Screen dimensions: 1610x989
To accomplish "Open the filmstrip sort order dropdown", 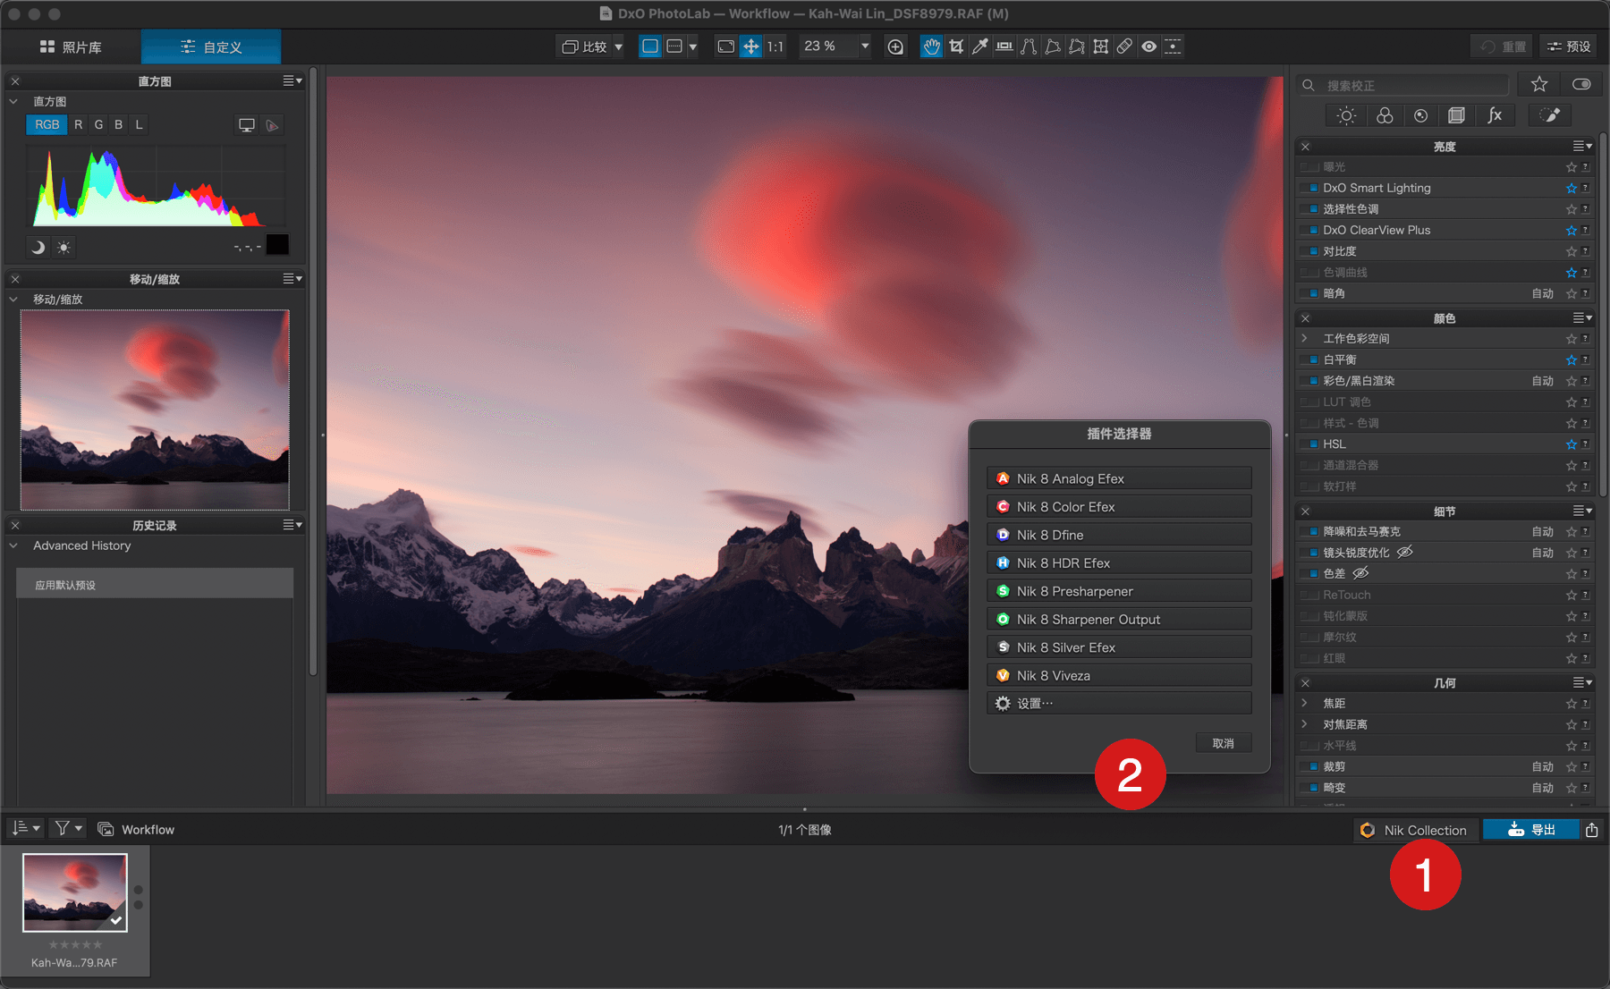I will click(x=26, y=829).
